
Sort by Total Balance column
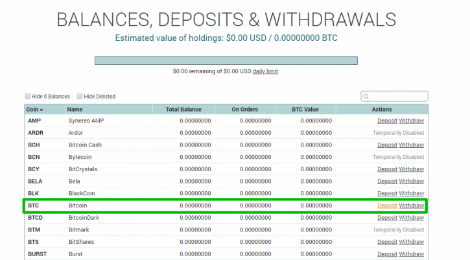(x=183, y=110)
